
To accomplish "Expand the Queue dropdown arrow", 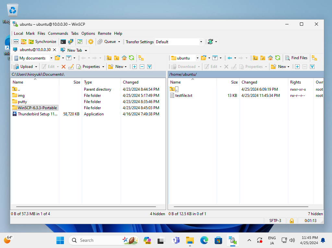I will pyautogui.click(x=119, y=42).
